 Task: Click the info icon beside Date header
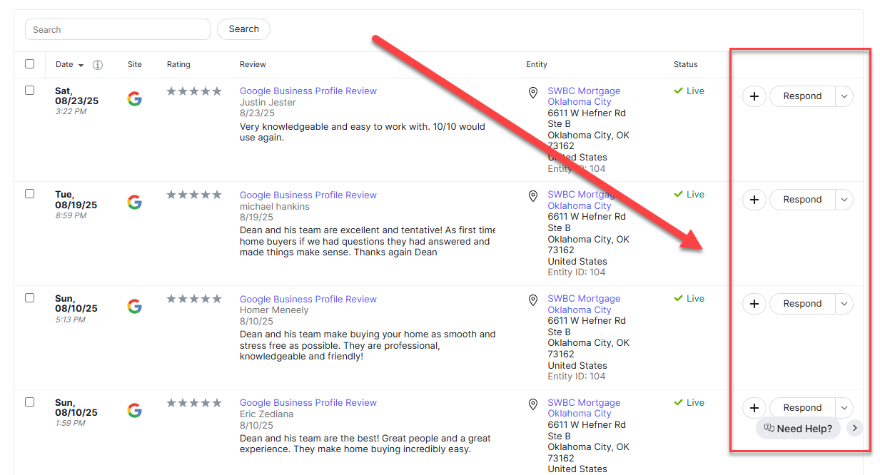pos(98,65)
